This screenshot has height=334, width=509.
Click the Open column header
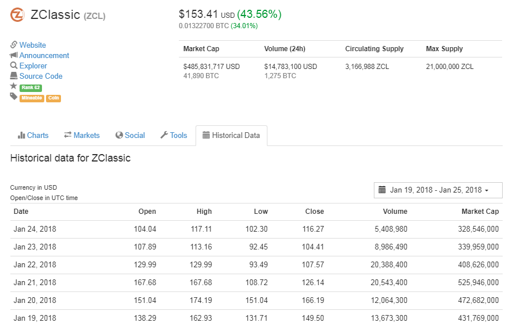(147, 212)
